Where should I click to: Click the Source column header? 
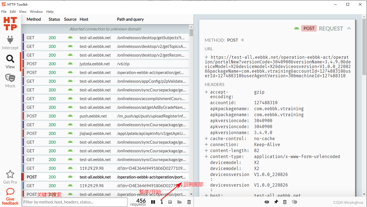click(x=70, y=19)
